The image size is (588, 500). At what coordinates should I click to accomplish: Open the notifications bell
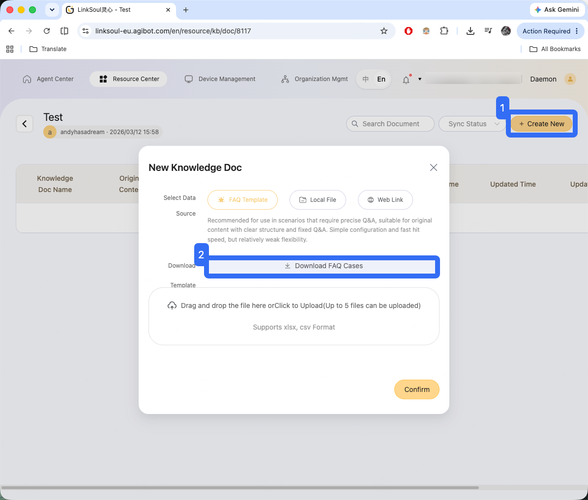(x=406, y=80)
